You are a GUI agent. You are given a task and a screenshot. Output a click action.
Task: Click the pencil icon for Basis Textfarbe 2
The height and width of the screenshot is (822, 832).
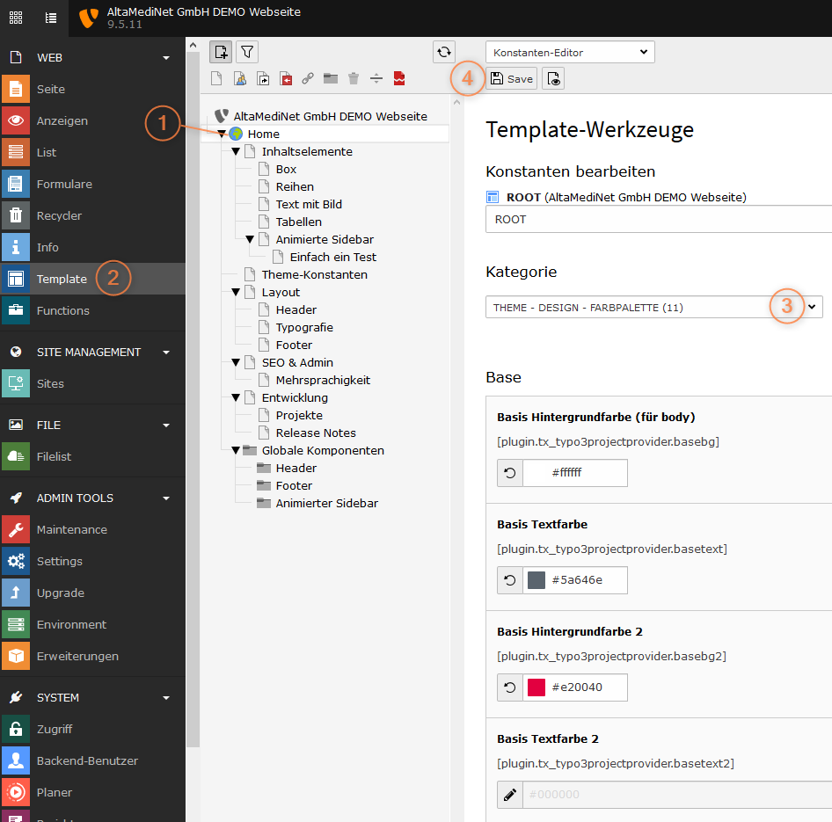(x=510, y=794)
